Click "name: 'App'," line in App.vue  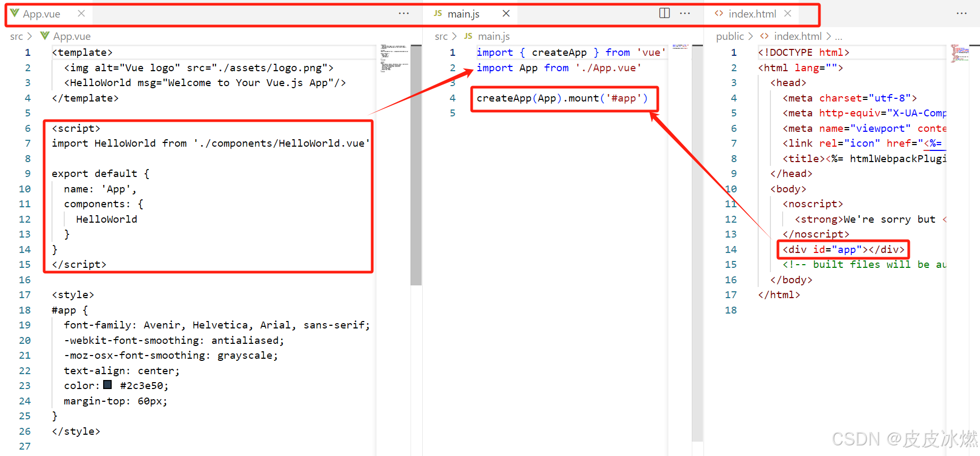(100, 189)
